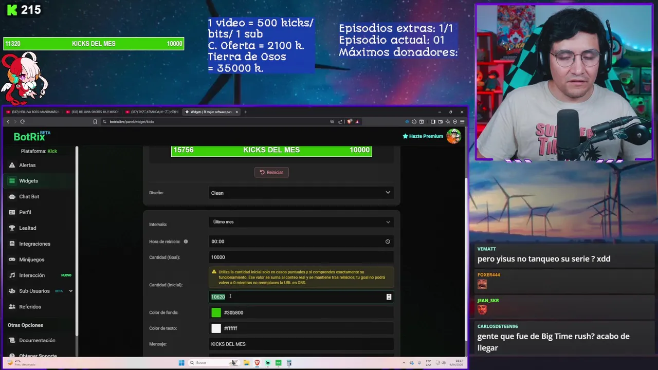Click the Mensaje KICKS DEL MES field

pyautogui.click(x=301, y=344)
